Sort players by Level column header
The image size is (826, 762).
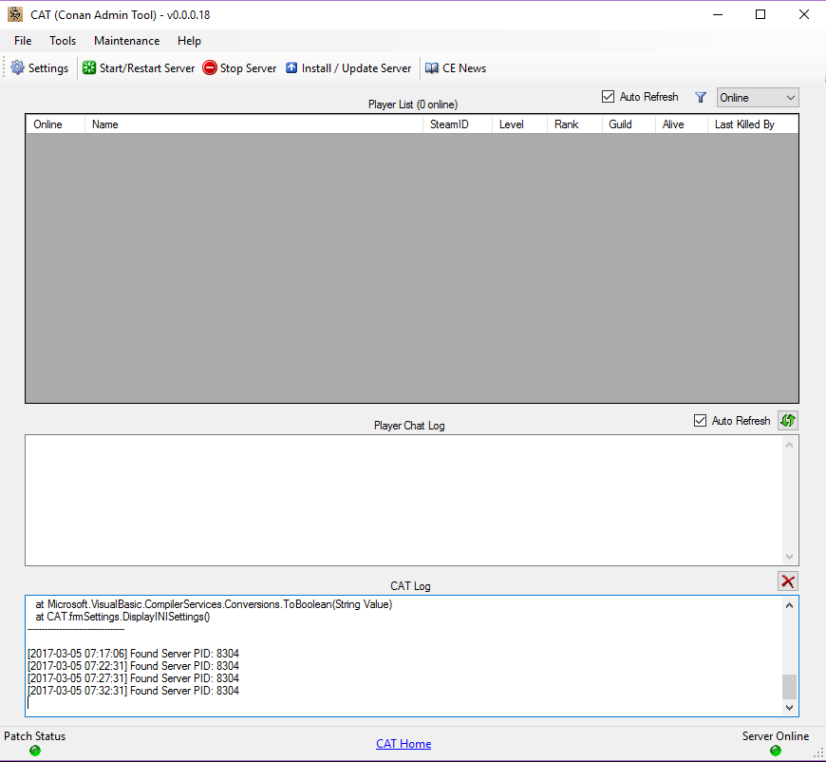[518, 124]
